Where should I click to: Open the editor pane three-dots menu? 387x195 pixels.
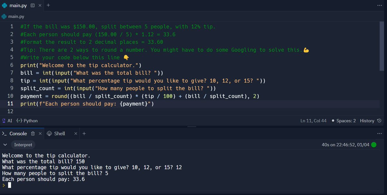pyautogui.click(x=379, y=5)
